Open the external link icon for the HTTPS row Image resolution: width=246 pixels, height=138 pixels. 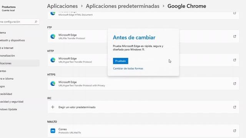234,84
